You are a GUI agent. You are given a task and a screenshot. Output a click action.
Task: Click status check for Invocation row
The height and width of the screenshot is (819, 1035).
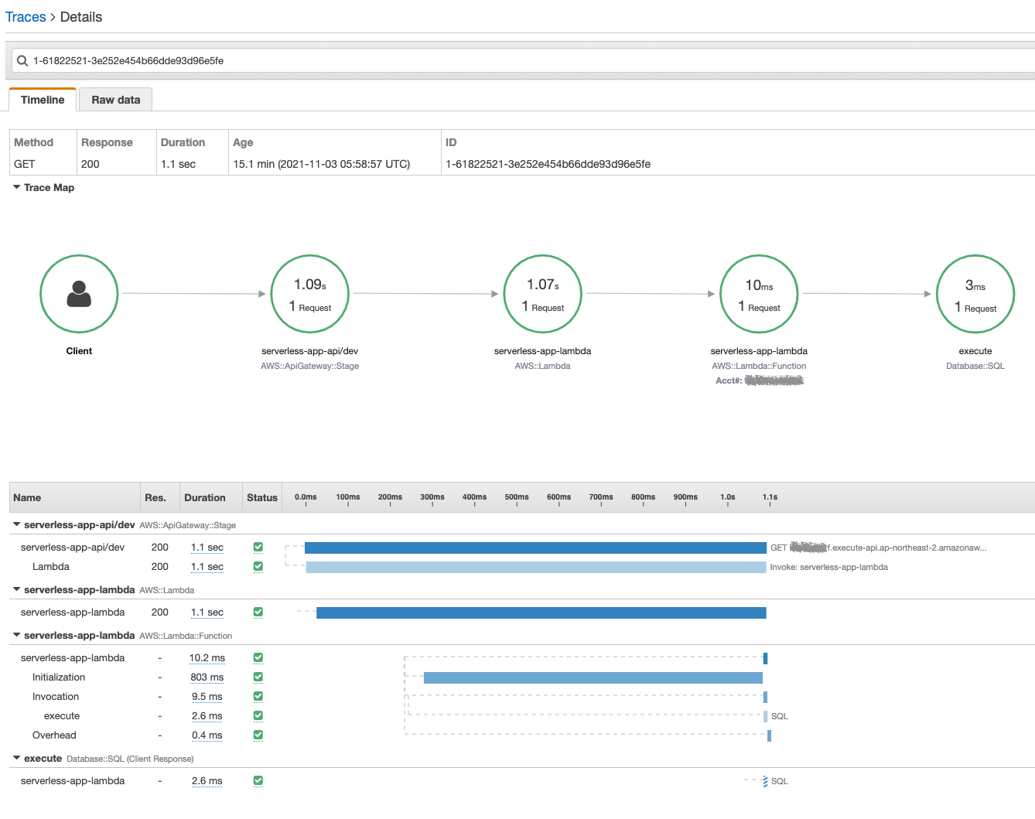point(258,696)
